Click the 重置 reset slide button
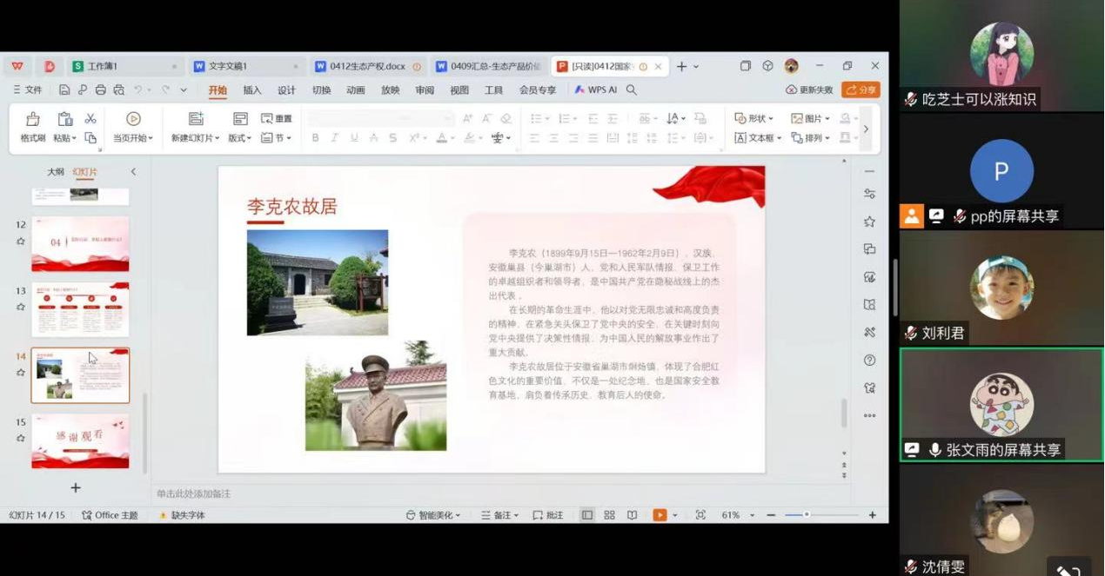1105x576 pixels. tap(277, 118)
